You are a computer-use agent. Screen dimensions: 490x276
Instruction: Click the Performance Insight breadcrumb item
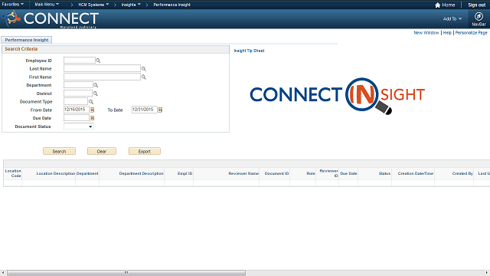point(171,5)
